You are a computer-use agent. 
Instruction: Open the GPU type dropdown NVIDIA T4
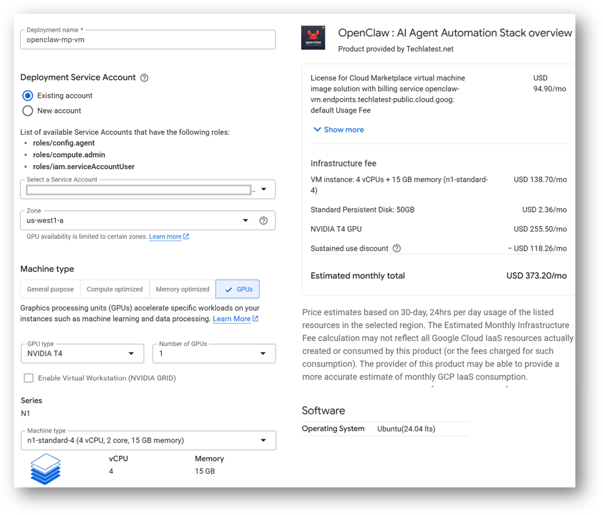point(82,353)
